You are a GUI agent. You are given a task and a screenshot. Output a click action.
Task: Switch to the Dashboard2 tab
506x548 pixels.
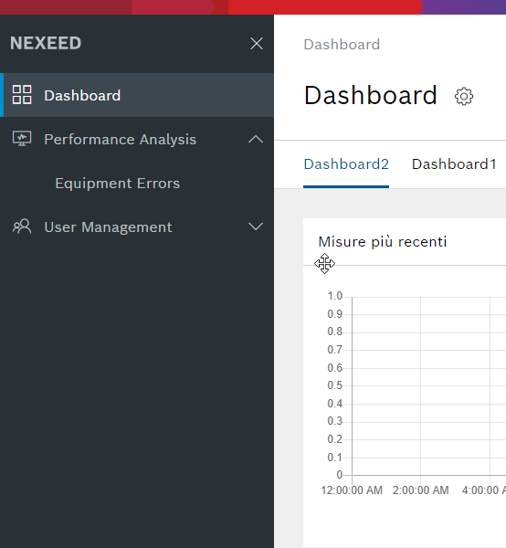click(x=346, y=164)
